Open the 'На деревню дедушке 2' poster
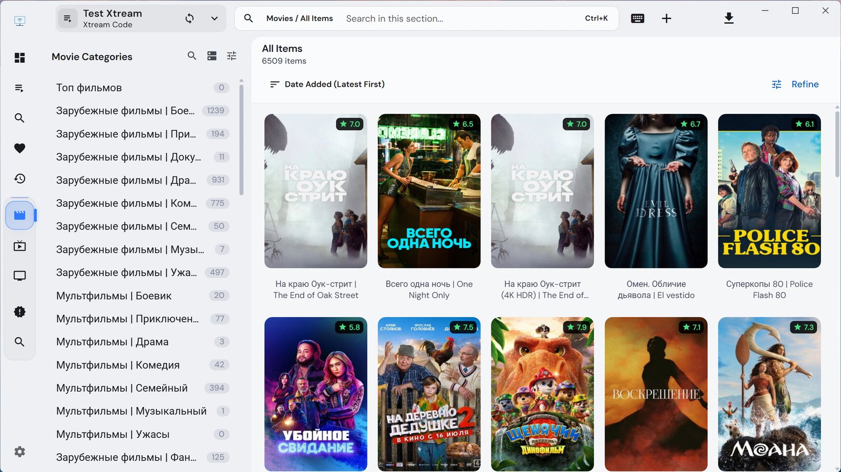 tap(429, 394)
